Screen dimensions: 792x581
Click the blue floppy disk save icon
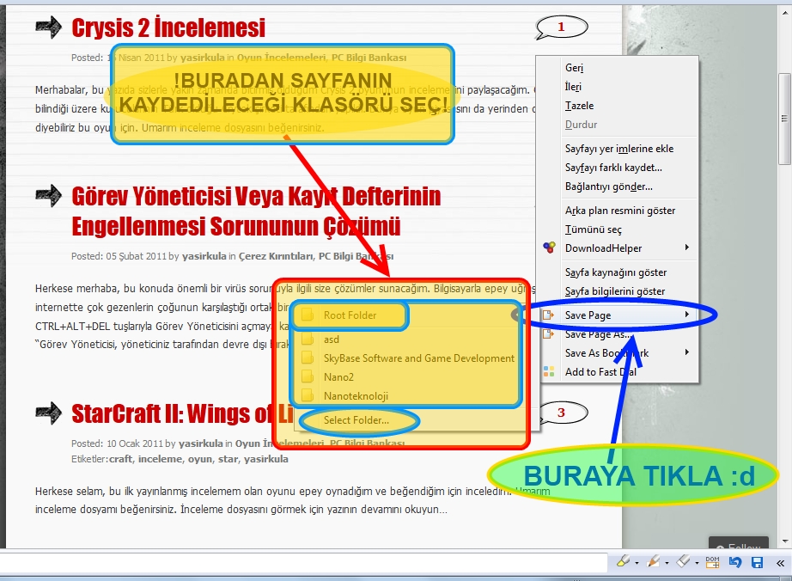click(x=758, y=562)
